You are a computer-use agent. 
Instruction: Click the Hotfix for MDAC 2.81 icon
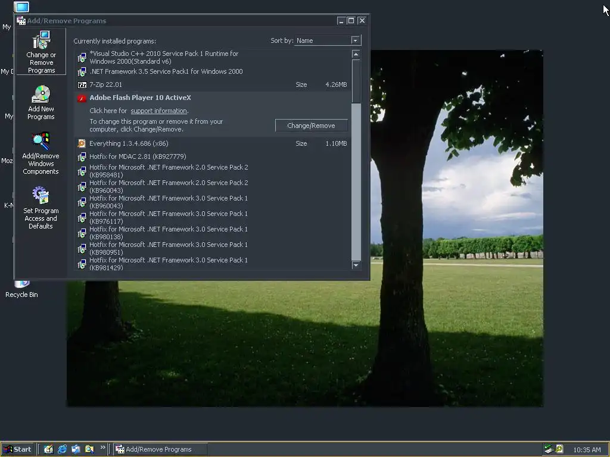point(82,157)
